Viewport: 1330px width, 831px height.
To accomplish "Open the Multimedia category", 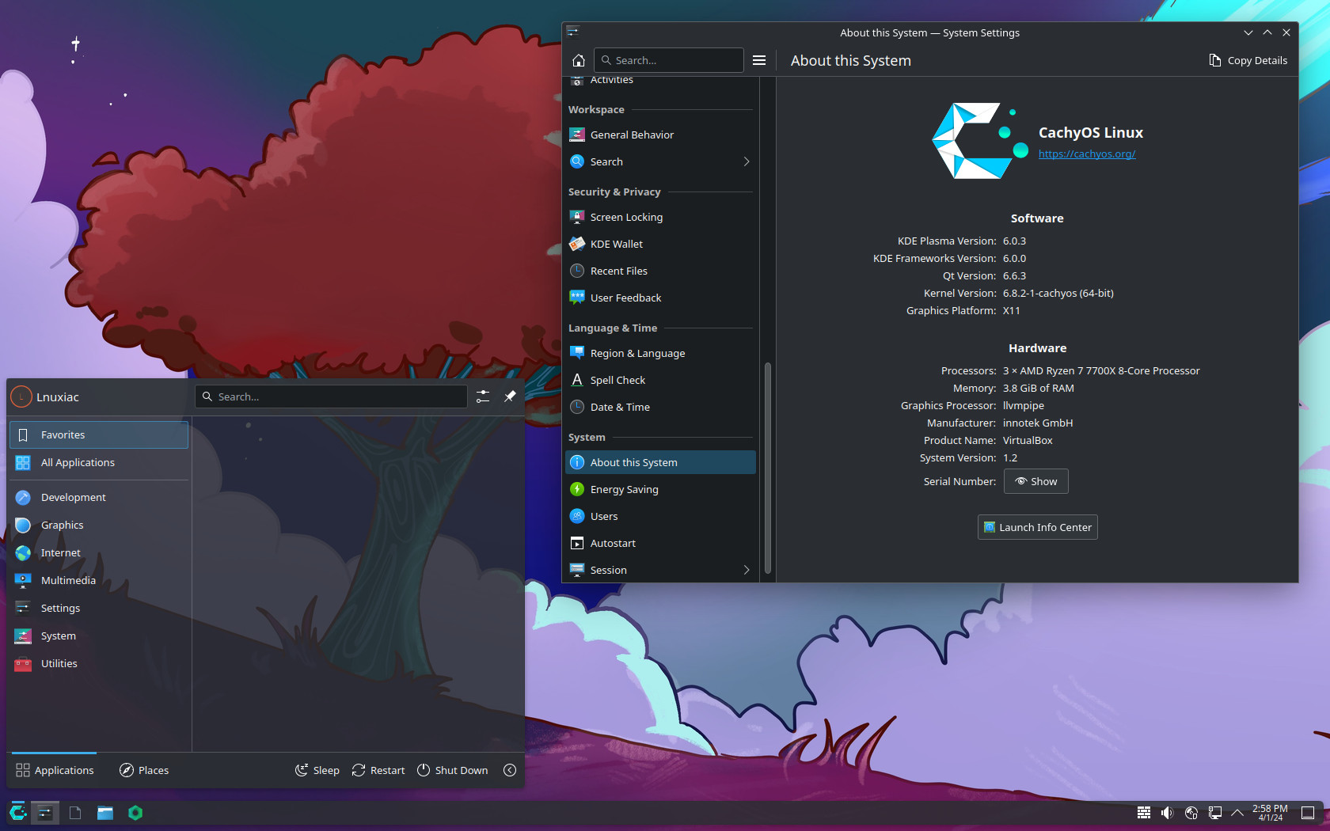I will 99,580.
